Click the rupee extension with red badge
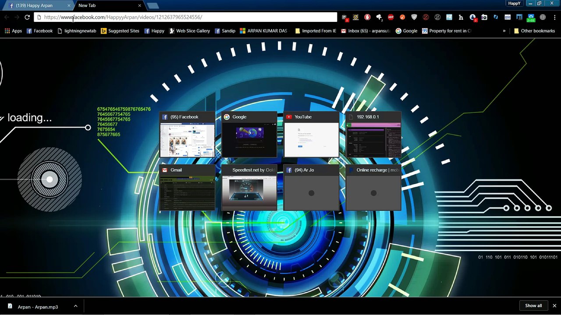 click(x=345, y=17)
